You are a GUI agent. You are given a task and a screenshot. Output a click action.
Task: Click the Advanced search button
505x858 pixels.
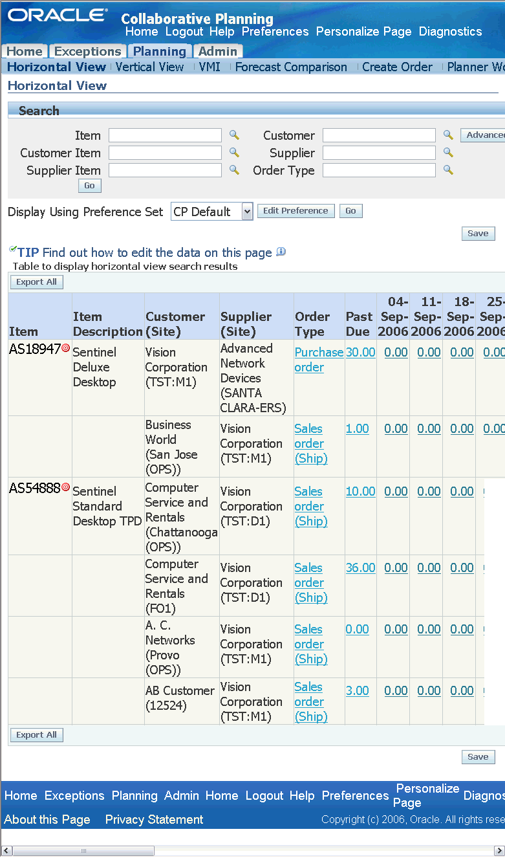tap(483, 135)
